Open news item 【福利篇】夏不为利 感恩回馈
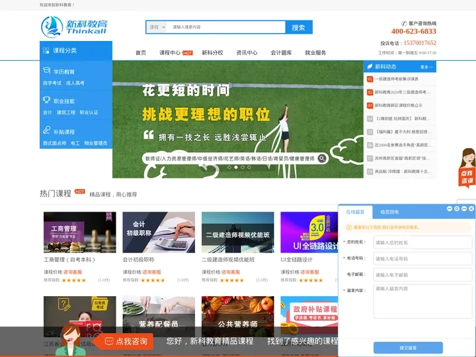This screenshot has height=357, width=476. pos(403,132)
